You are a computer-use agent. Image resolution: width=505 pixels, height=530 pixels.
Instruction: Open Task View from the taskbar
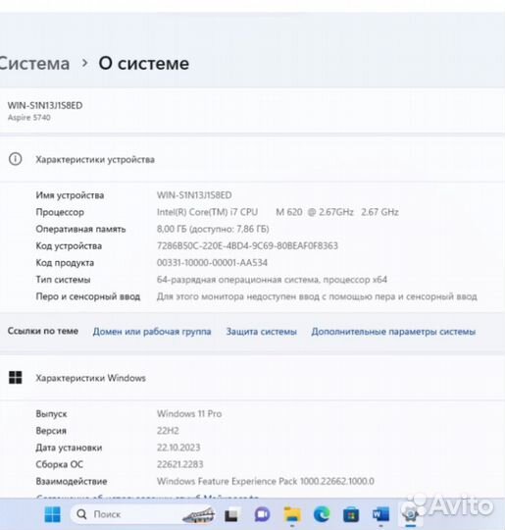[x=231, y=515]
